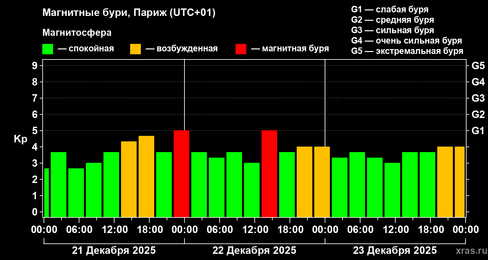Click the orange 'возбужденная' legend swatch

[x=135, y=49]
